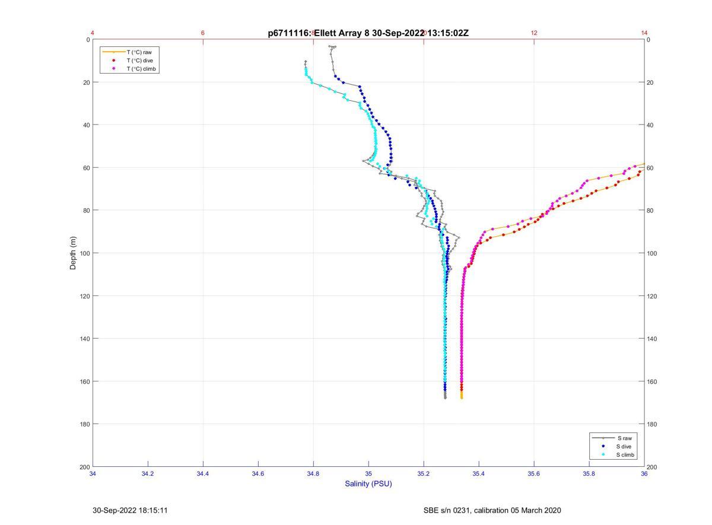Click the '35.4' salinity tick label

tap(479, 473)
